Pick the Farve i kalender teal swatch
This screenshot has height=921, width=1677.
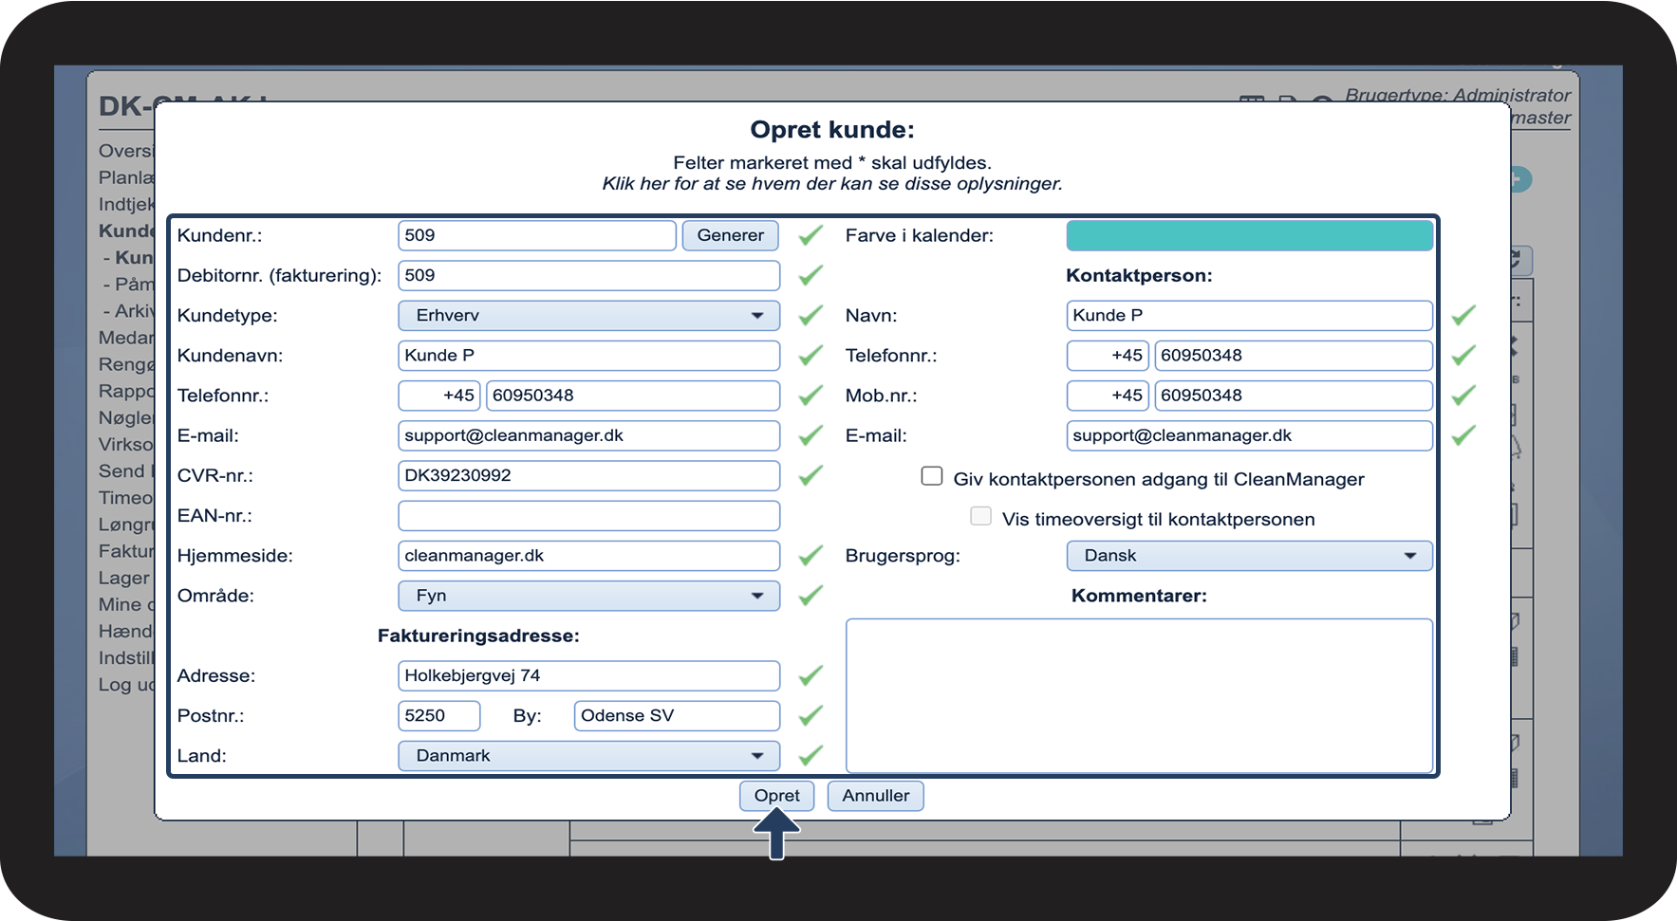click(1249, 235)
